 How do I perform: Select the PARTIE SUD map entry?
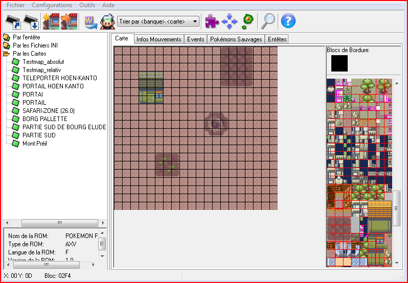click(x=39, y=135)
